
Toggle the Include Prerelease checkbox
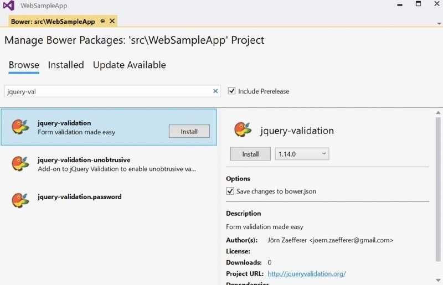tap(232, 91)
